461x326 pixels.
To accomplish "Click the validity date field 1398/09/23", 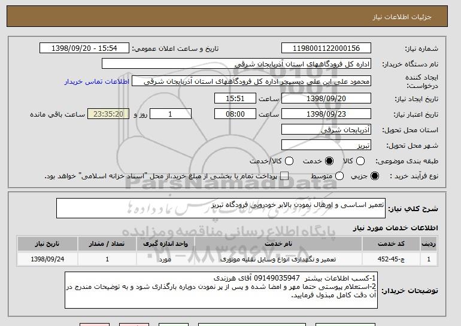I will click(326, 114).
